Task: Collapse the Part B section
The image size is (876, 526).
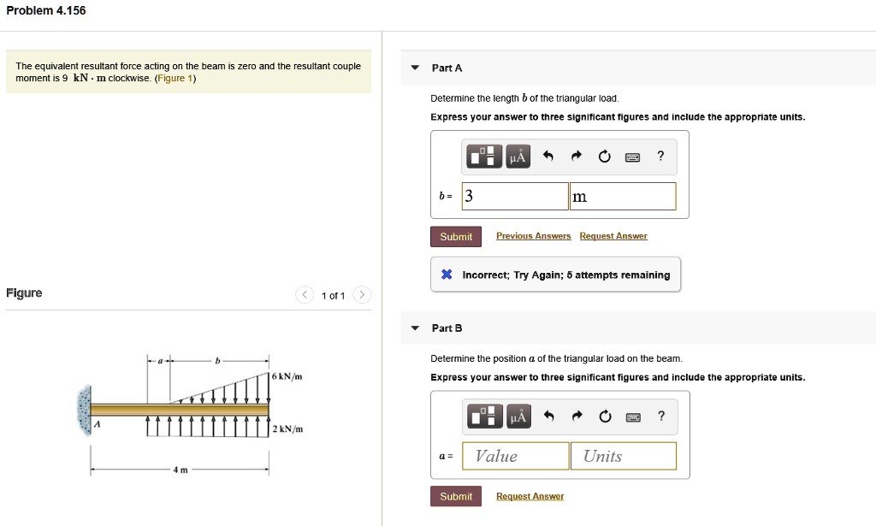Action: (416, 328)
